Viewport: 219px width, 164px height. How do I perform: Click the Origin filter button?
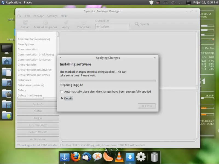(38, 118)
